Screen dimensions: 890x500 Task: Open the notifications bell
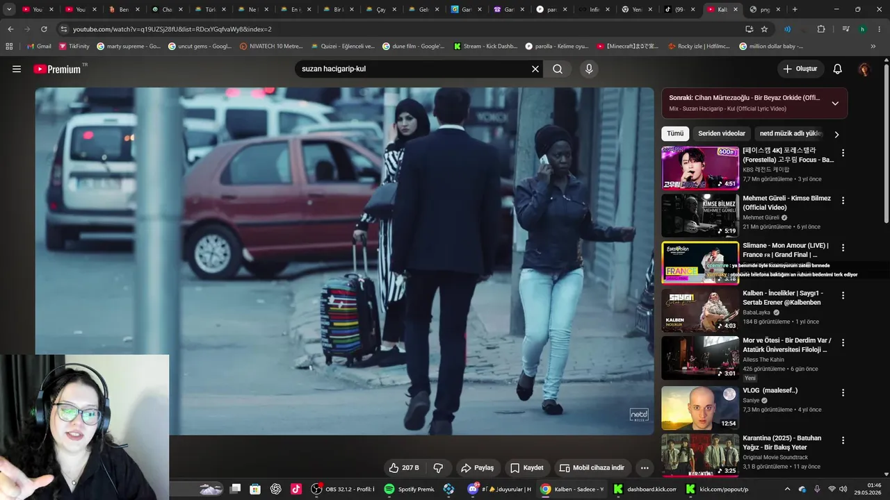point(837,69)
